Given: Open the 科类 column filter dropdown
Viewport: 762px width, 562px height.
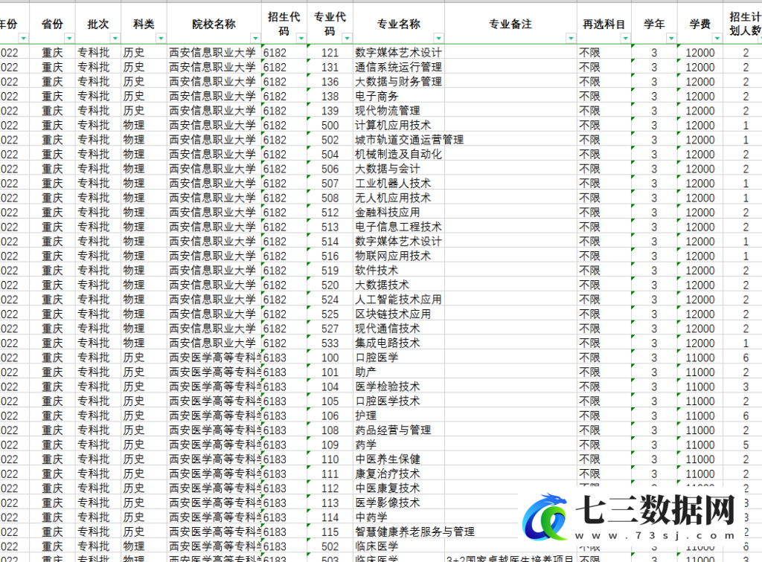Looking at the screenshot, I should pyautogui.click(x=161, y=39).
